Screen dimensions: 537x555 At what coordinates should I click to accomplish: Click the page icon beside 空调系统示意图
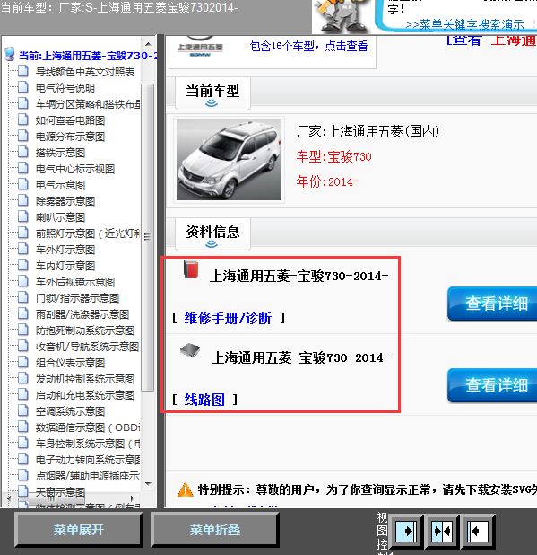tap(23, 411)
